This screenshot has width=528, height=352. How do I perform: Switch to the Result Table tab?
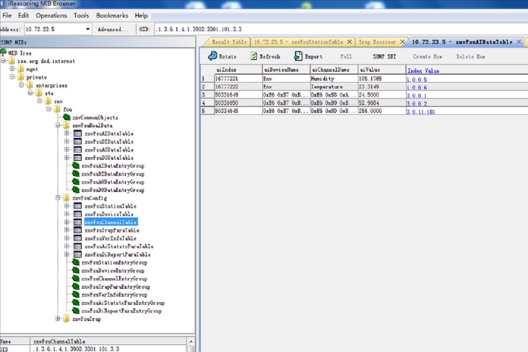coord(229,42)
